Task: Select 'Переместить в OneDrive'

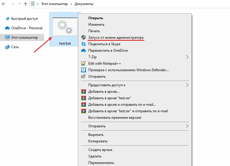Action: point(108,51)
